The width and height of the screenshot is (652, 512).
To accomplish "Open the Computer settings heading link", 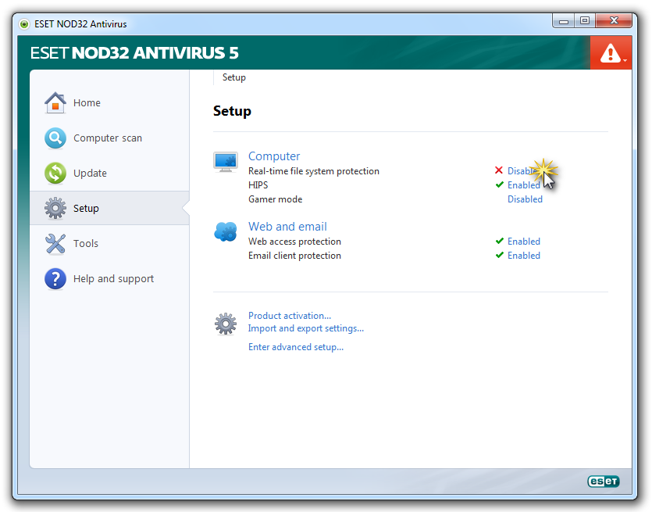I will pos(274,156).
